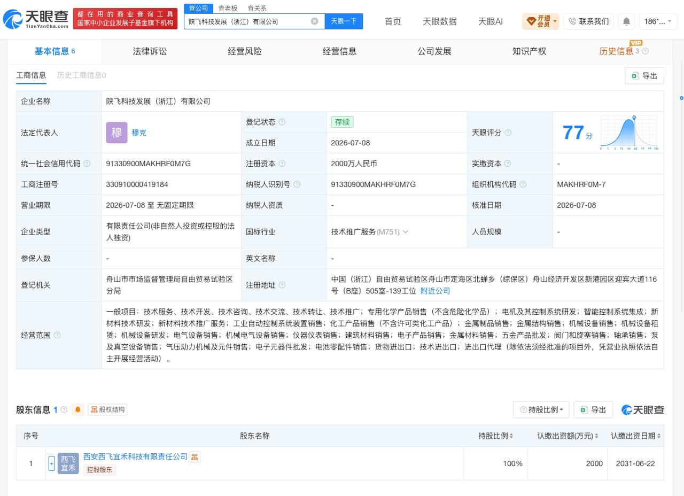Open the 基本信息 tab
The width and height of the screenshot is (684, 496).
pos(55,51)
